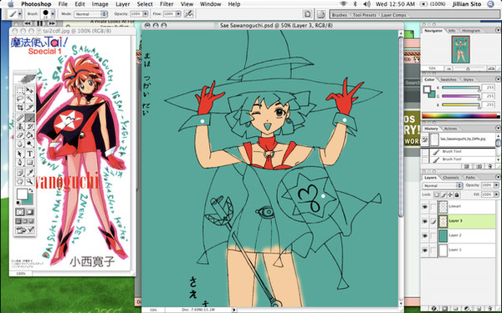Enable the airbrush icon in options bar
Viewport: 502px width, 313px height.
[x=189, y=13]
